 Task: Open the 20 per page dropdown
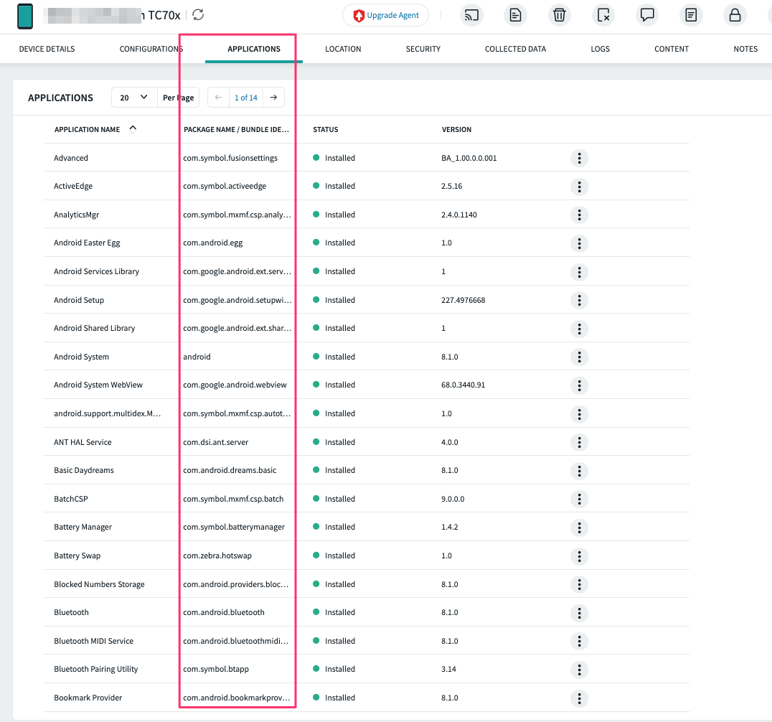coord(134,98)
